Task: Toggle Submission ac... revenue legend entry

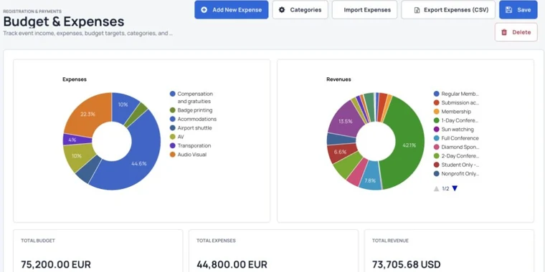Action: (456, 102)
